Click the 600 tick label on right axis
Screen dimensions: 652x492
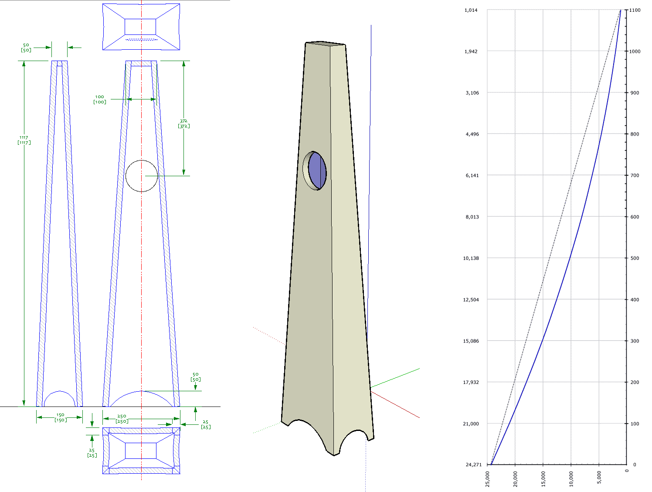[x=635, y=217]
